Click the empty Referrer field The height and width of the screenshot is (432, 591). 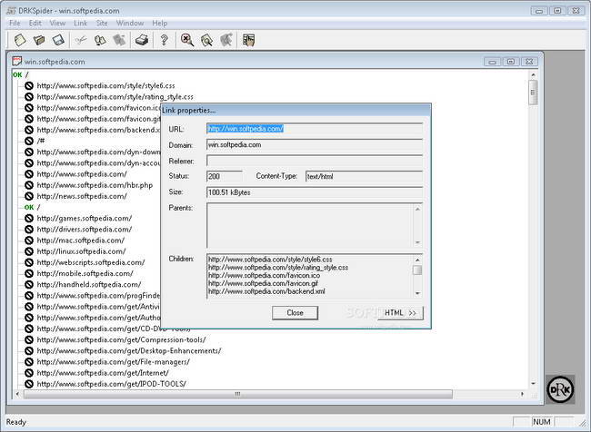(x=315, y=161)
